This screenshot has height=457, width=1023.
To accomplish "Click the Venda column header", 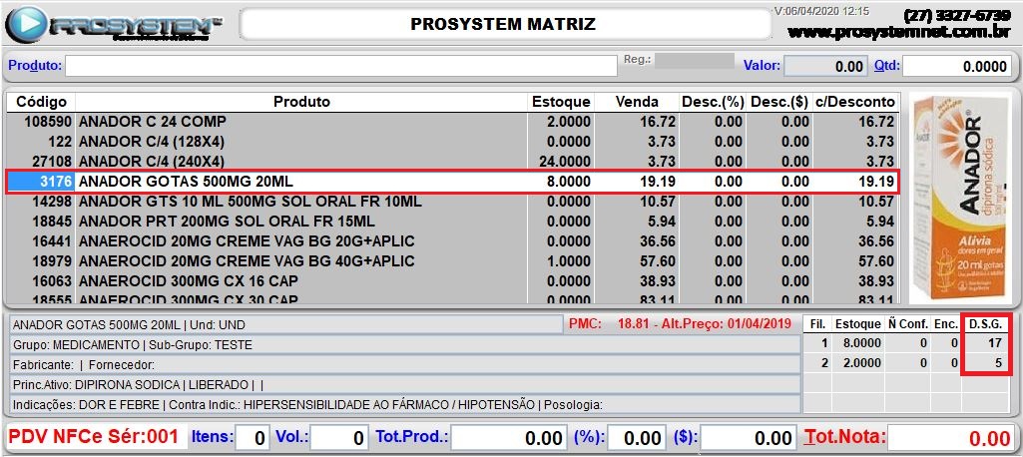I will [x=637, y=102].
